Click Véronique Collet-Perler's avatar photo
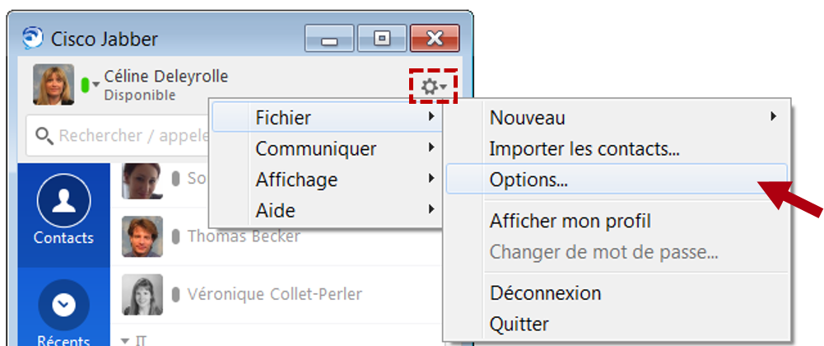The image size is (824, 346). click(x=142, y=294)
